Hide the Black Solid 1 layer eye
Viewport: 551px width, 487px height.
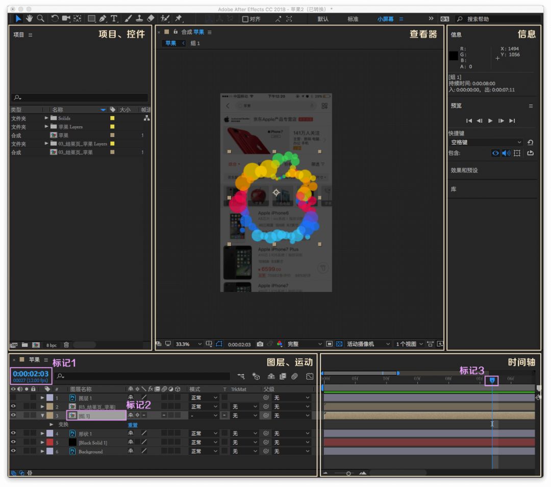[13, 442]
